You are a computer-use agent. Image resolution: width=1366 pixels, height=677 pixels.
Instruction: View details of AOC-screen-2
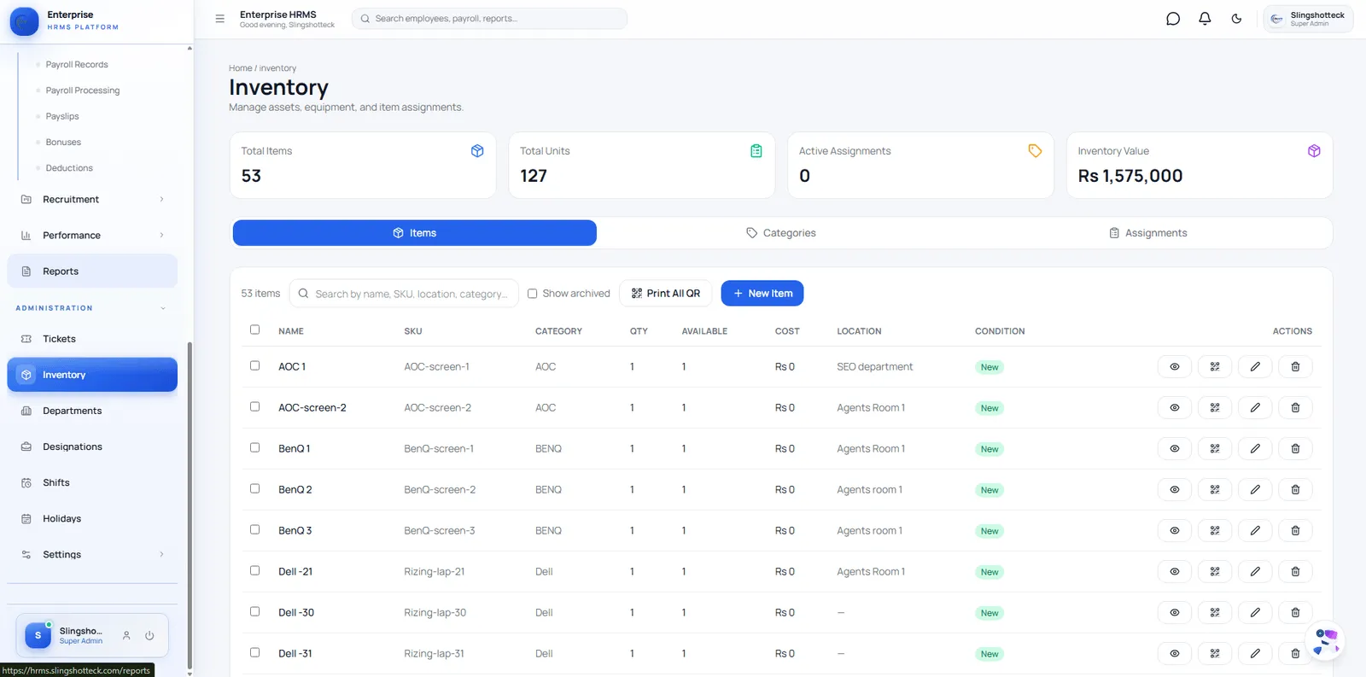click(1175, 408)
